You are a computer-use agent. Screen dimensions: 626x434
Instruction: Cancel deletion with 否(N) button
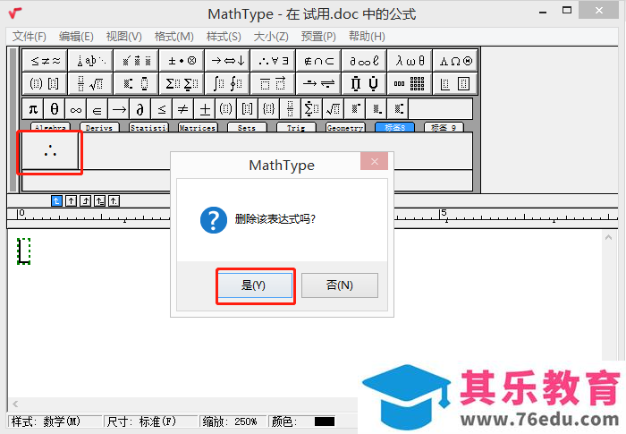pos(340,285)
